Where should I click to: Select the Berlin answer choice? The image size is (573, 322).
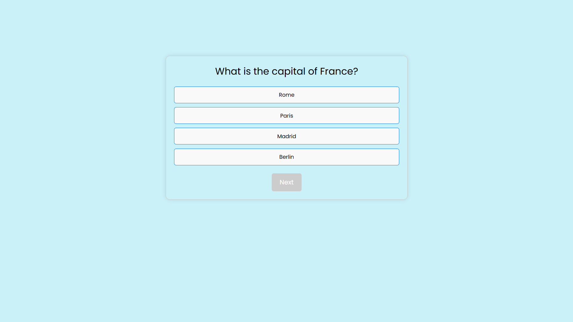(x=286, y=157)
